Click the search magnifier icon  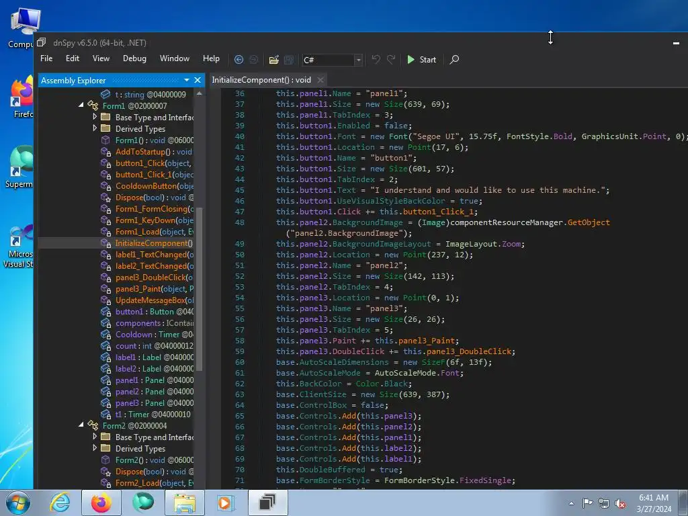455,59
